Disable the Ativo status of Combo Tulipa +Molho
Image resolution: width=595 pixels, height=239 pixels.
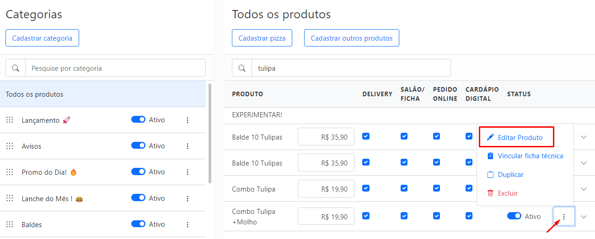(514, 216)
